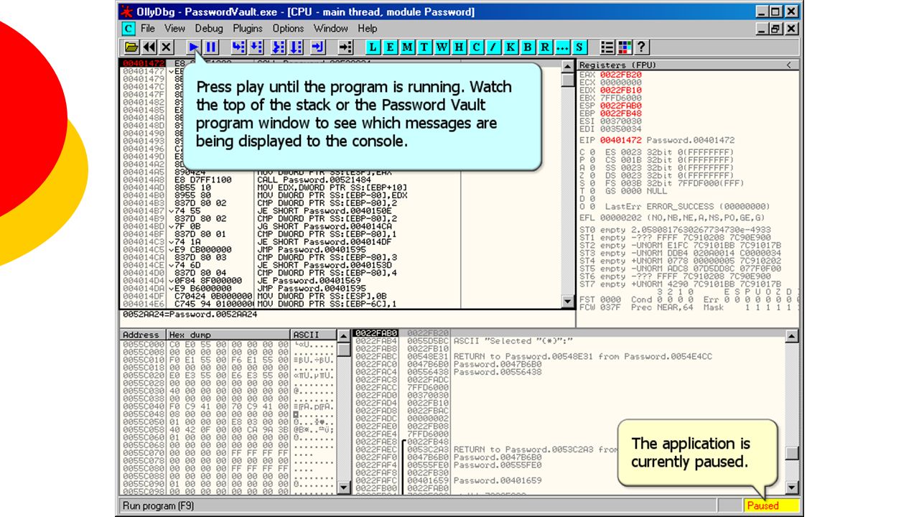919x517 pixels.
Task: Select dump row at address 0055C040
Action: pyautogui.click(x=227, y=406)
